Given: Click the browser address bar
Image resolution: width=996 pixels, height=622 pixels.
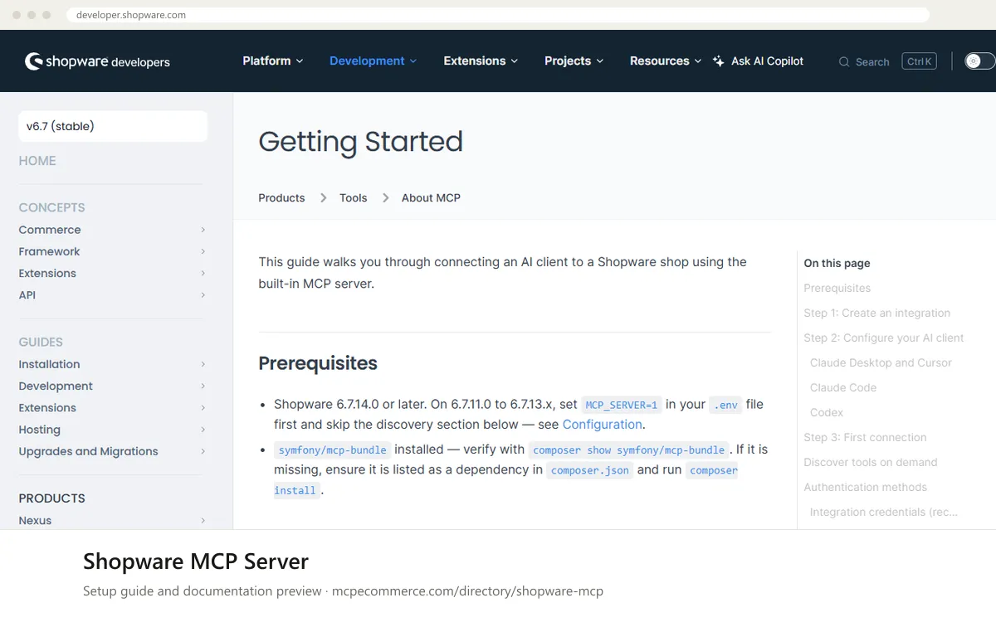Looking at the screenshot, I should point(498,15).
